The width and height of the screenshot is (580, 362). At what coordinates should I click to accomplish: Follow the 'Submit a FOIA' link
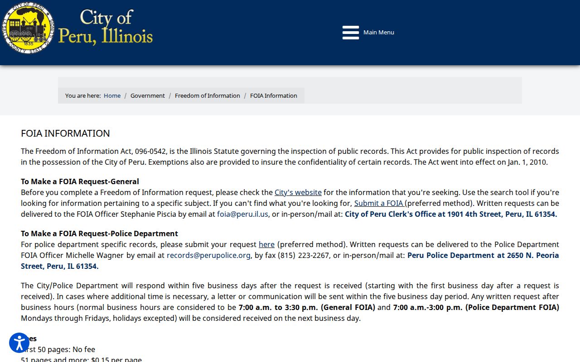tap(379, 203)
